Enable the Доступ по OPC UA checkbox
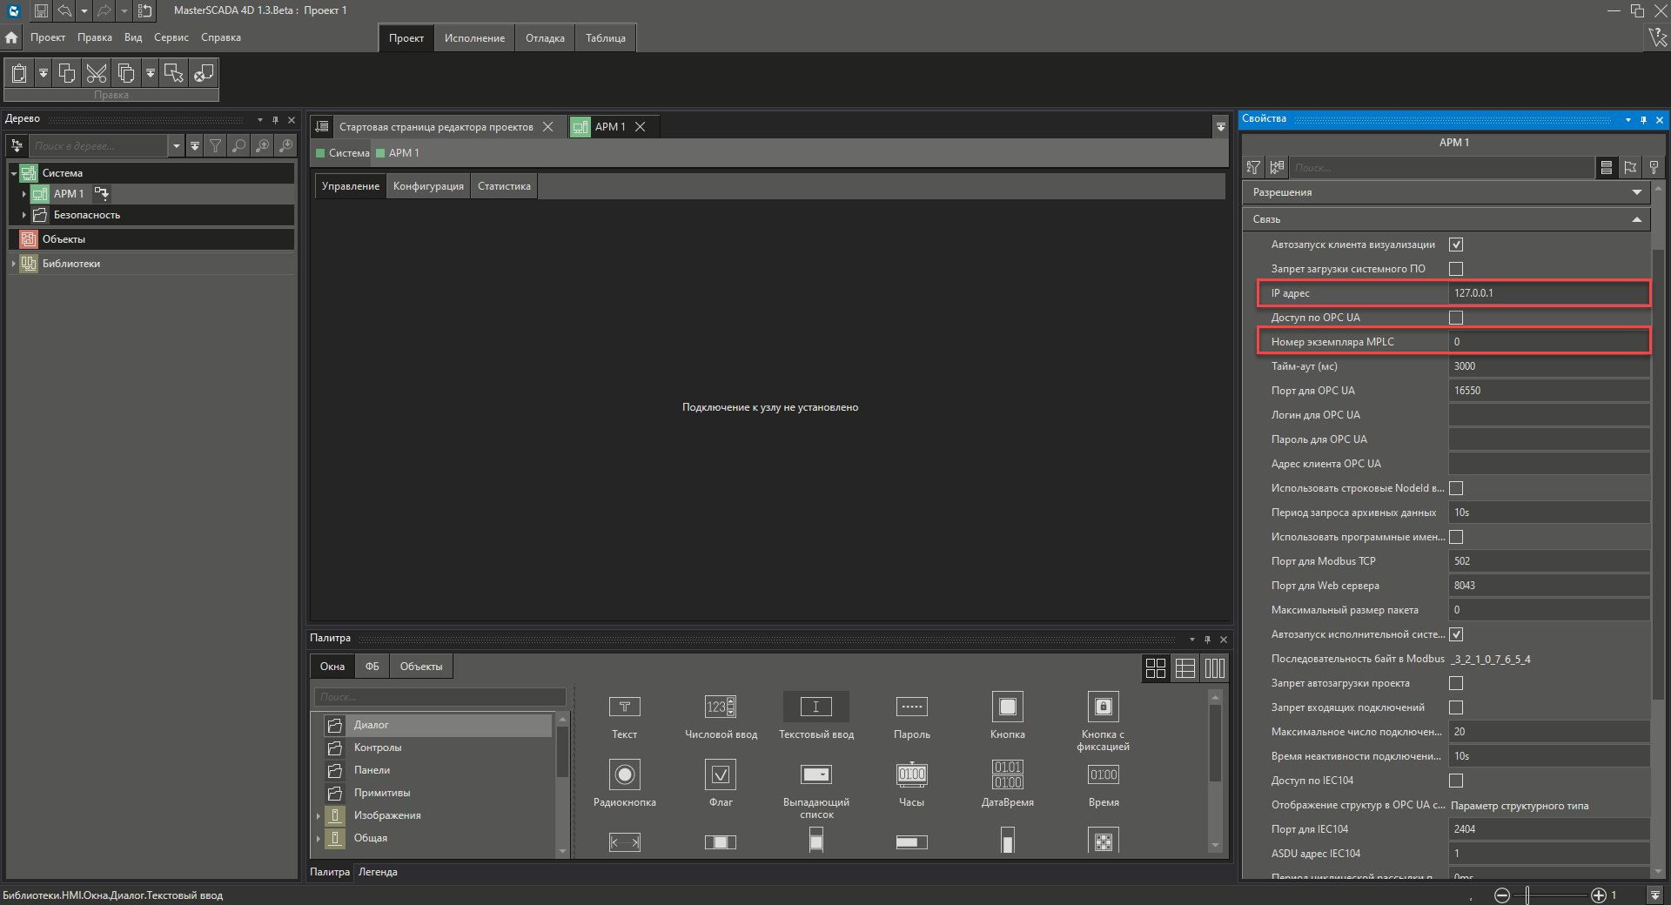Image resolution: width=1671 pixels, height=905 pixels. (1456, 318)
